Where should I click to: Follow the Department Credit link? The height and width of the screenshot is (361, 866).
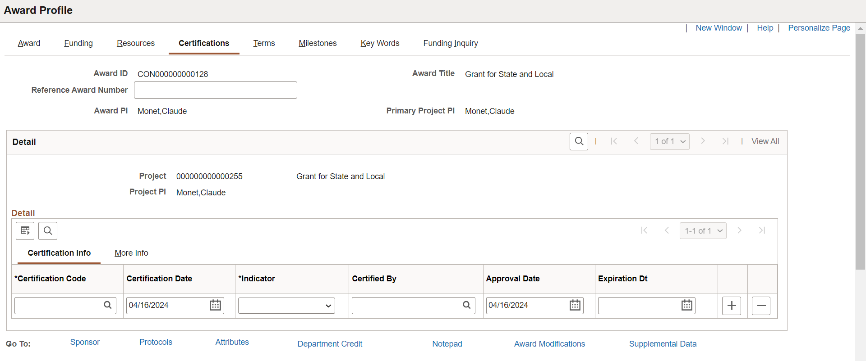[330, 344]
